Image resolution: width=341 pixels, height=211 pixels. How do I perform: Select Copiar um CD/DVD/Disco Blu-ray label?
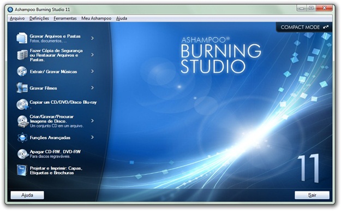click(63, 102)
